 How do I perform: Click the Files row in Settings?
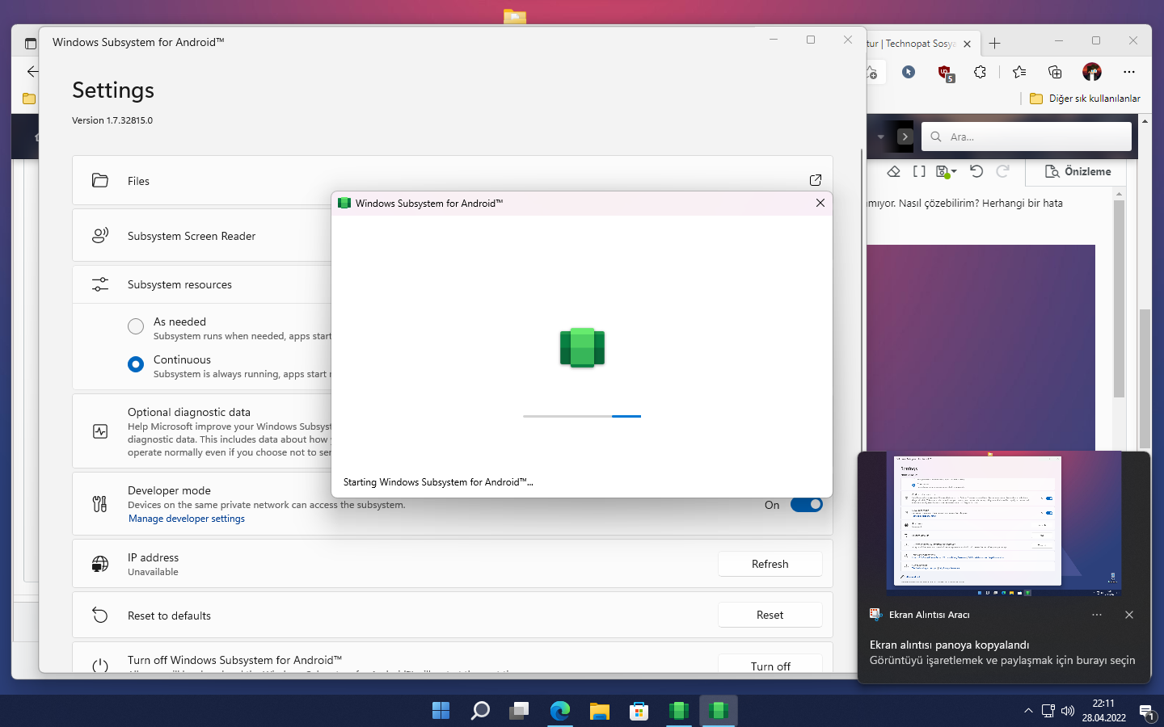coord(453,180)
